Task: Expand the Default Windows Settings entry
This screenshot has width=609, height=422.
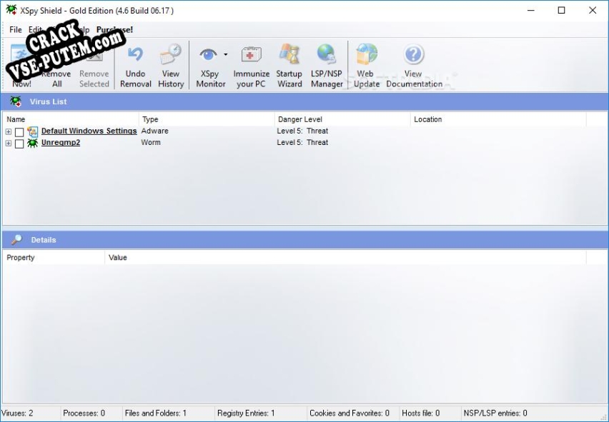Action: (x=8, y=132)
